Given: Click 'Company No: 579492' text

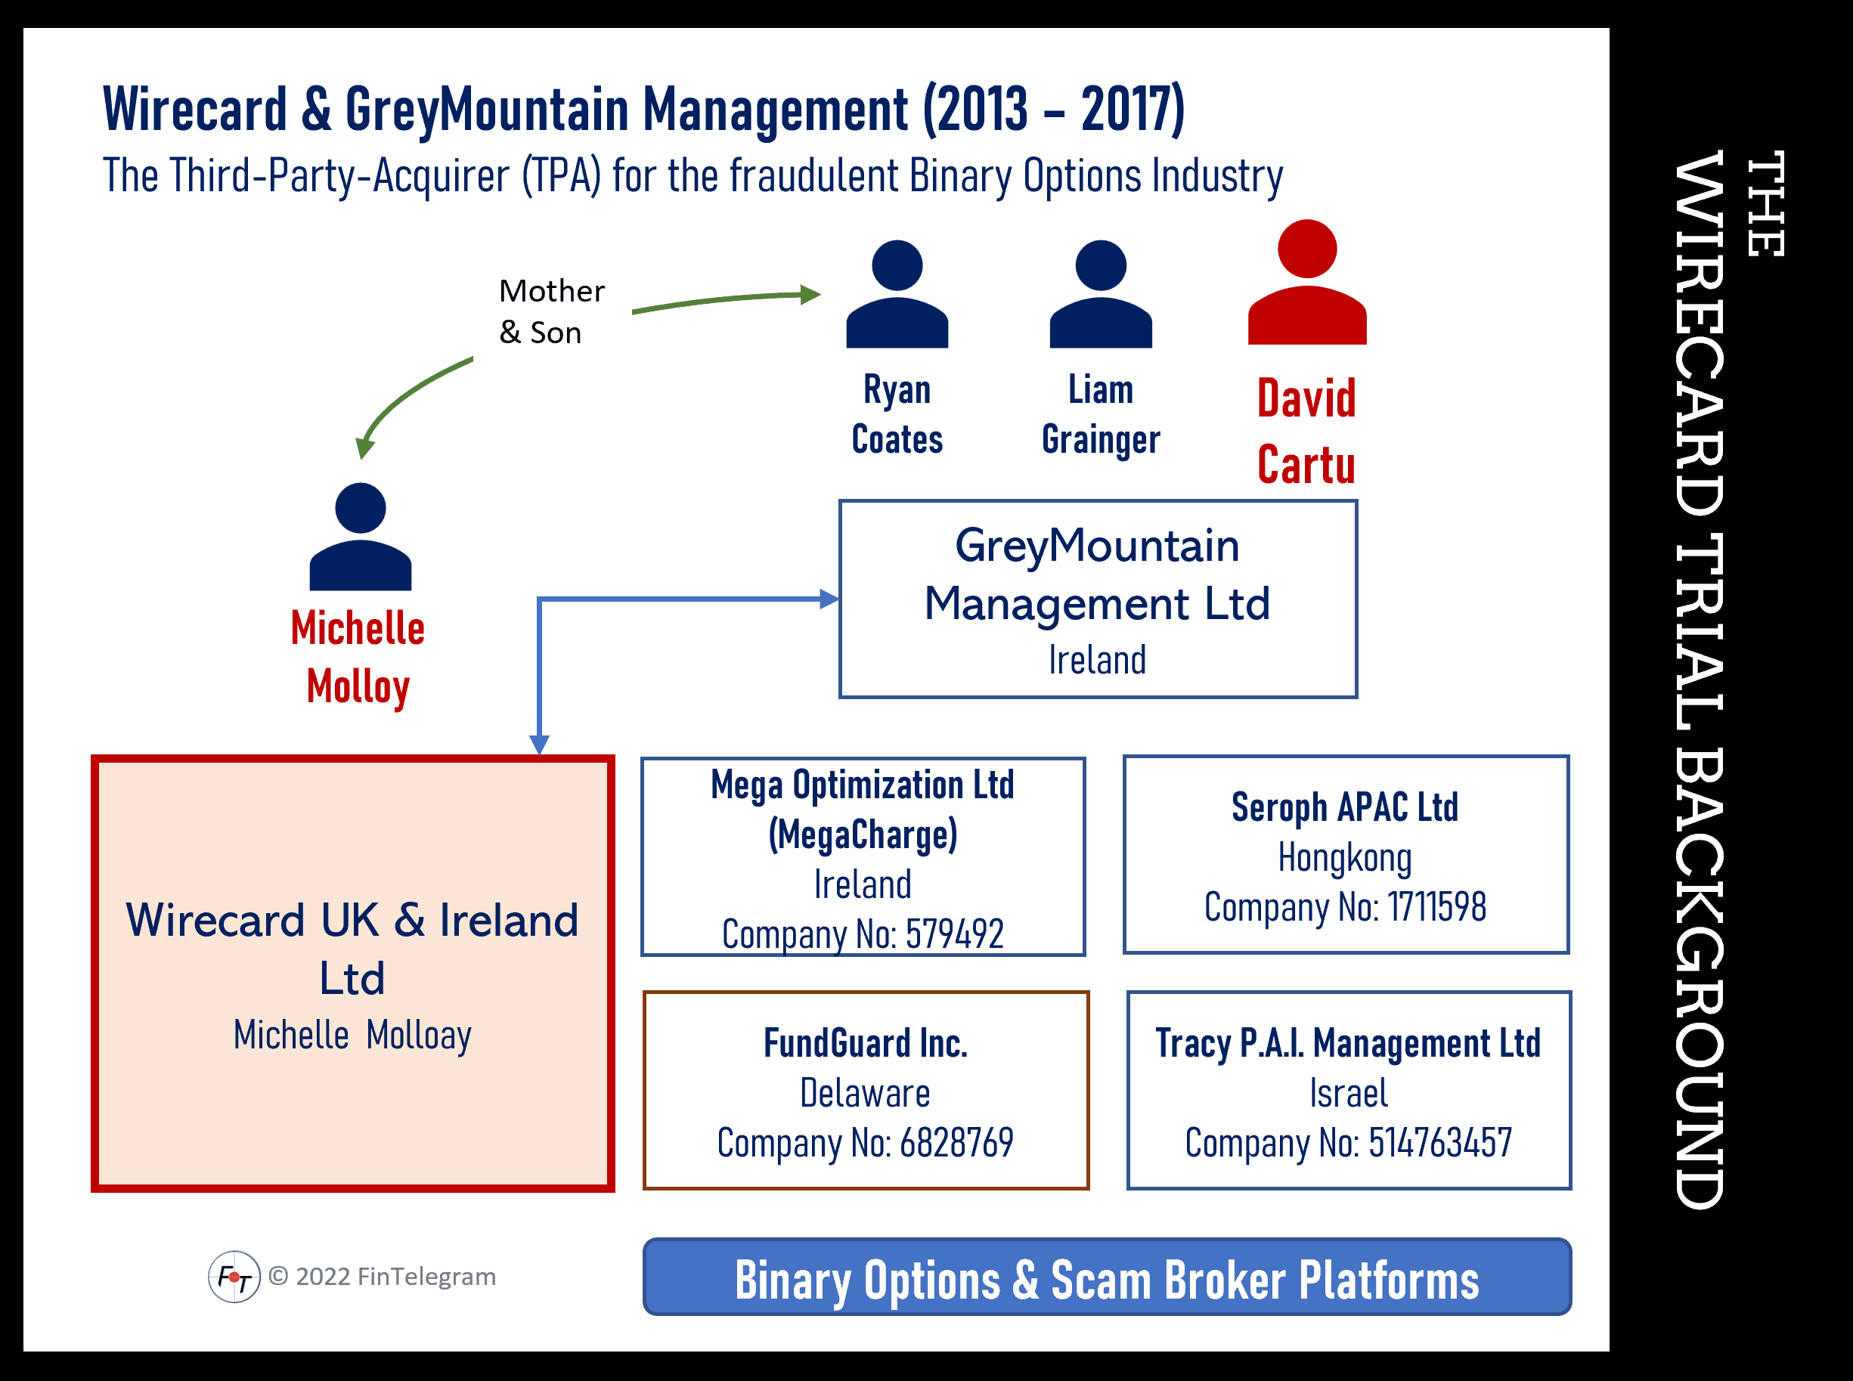Looking at the screenshot, I should [863, 934].
